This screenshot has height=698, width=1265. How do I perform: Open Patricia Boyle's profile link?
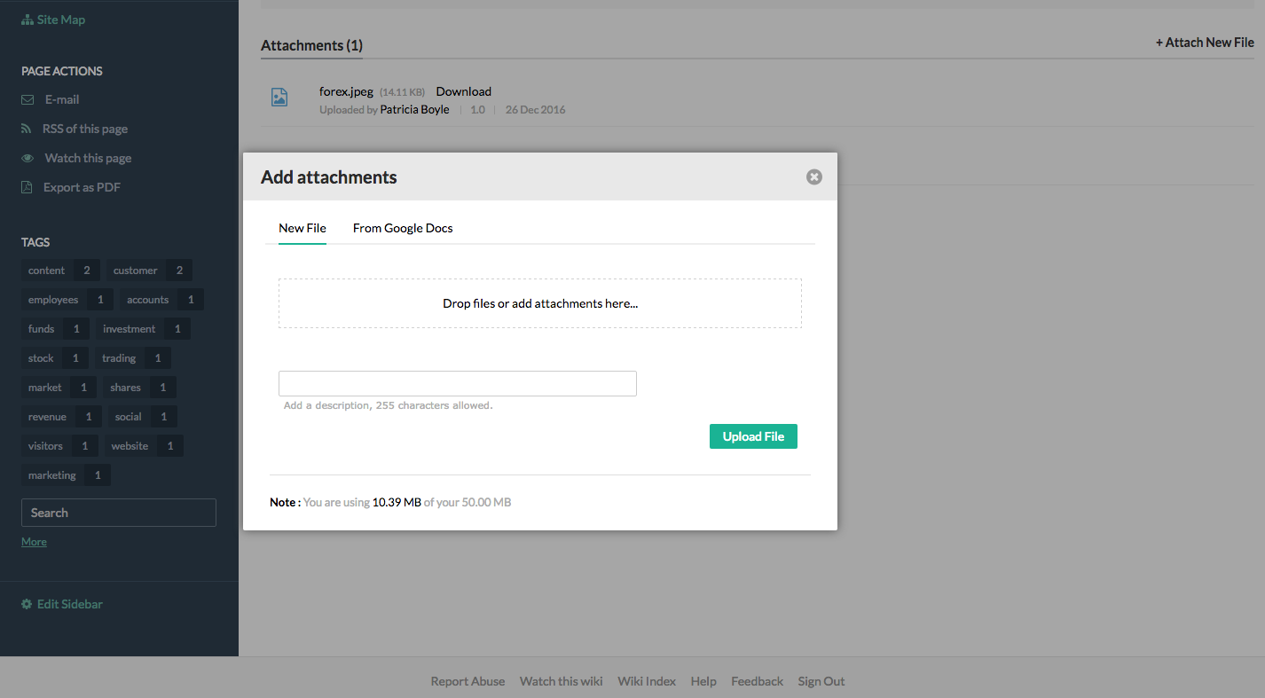point(414,110)
